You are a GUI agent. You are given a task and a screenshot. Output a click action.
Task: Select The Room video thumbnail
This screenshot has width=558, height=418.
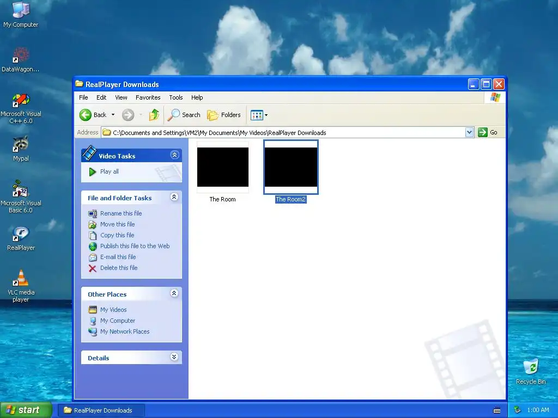coord(223,167)
